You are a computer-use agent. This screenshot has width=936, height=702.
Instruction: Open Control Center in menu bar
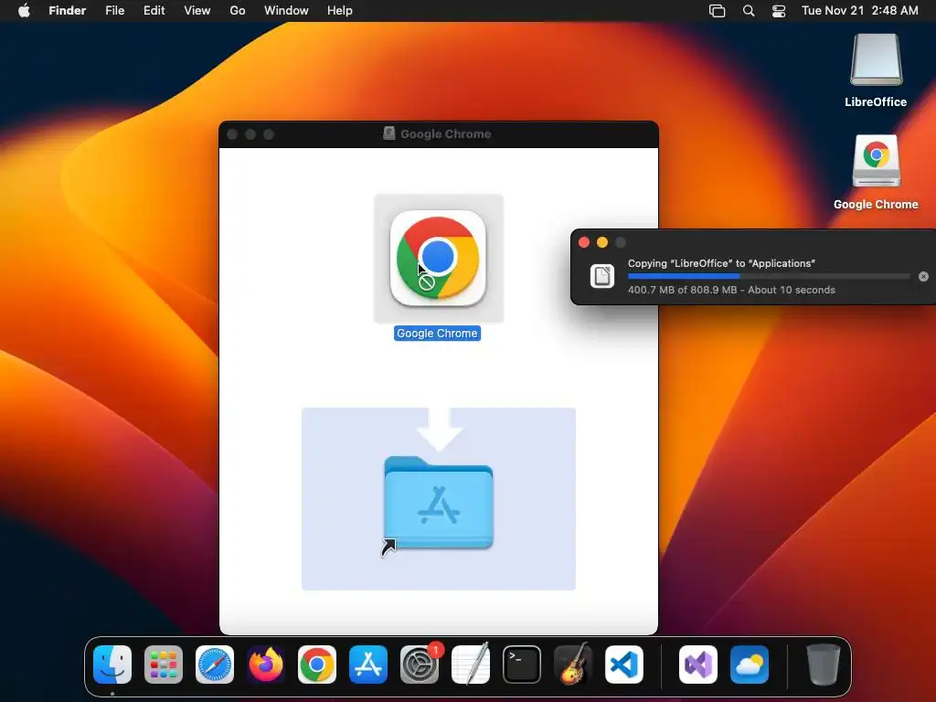coord(779,11)
